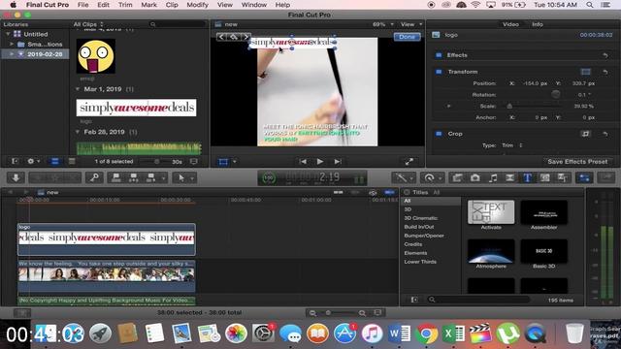The width and height of the screenshot is (621, 349).
Task: Select the Lower Thirds titles category
Action: (x=420, y=262)
